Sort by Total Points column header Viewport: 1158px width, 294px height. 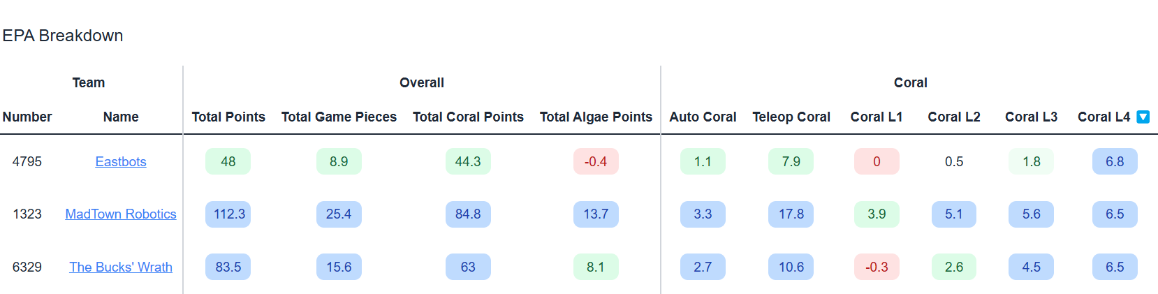point(228,117)
